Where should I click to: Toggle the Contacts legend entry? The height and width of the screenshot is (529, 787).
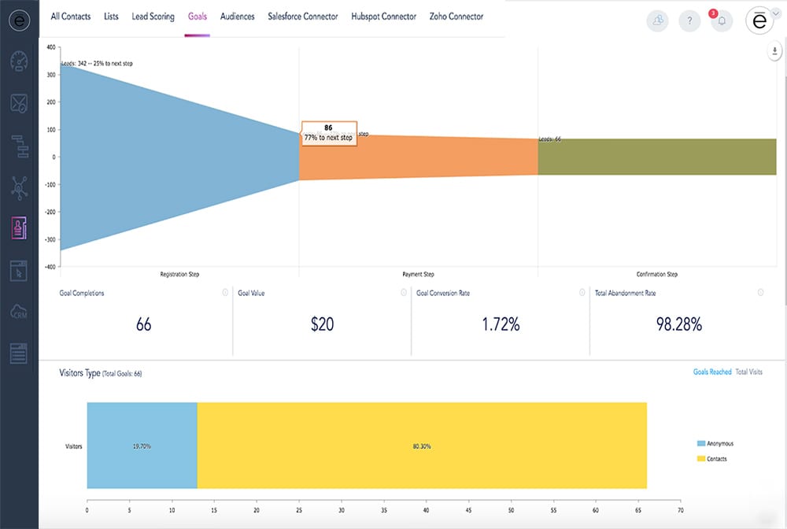tap(714, 457)
